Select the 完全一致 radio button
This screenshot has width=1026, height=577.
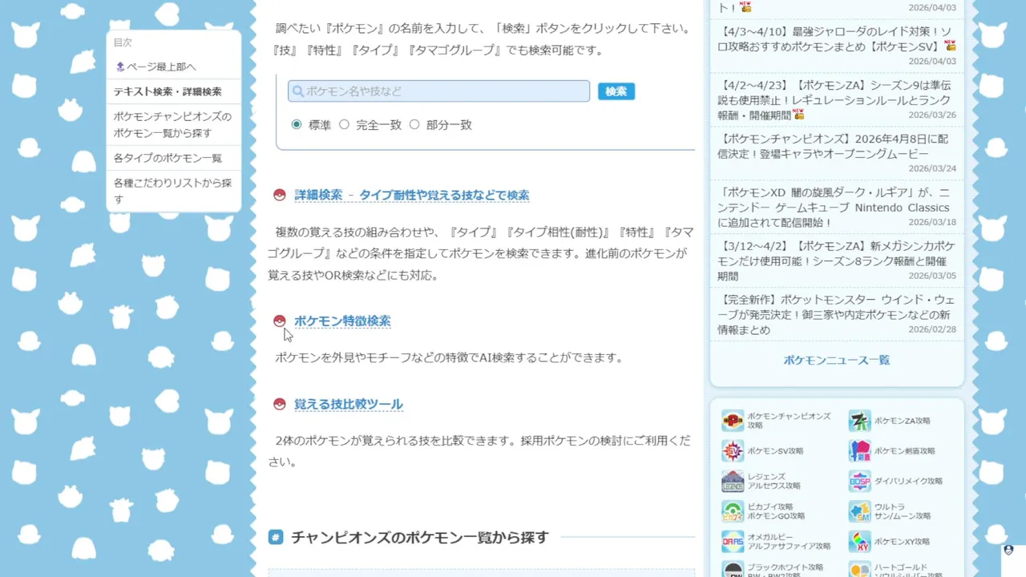(344, 124)
